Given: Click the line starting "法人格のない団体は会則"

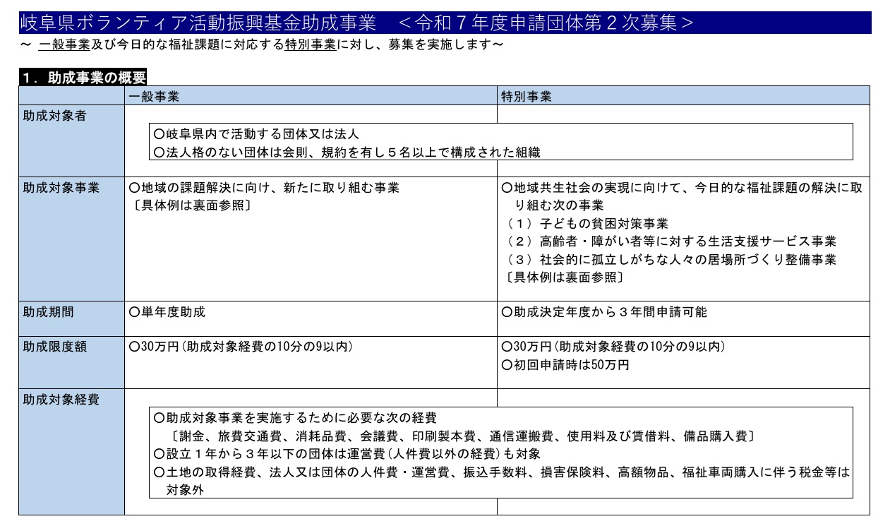Looking at the screenshot, I should [x=347, y=152].
